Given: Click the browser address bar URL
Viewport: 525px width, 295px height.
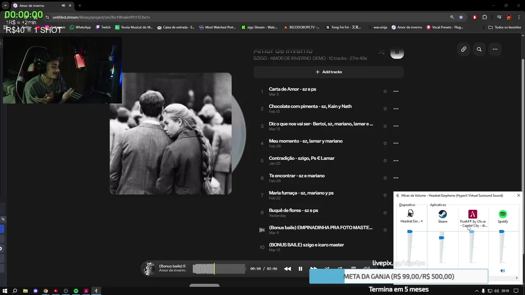Looking at the screenshot, I should click(x=101, y=17).
